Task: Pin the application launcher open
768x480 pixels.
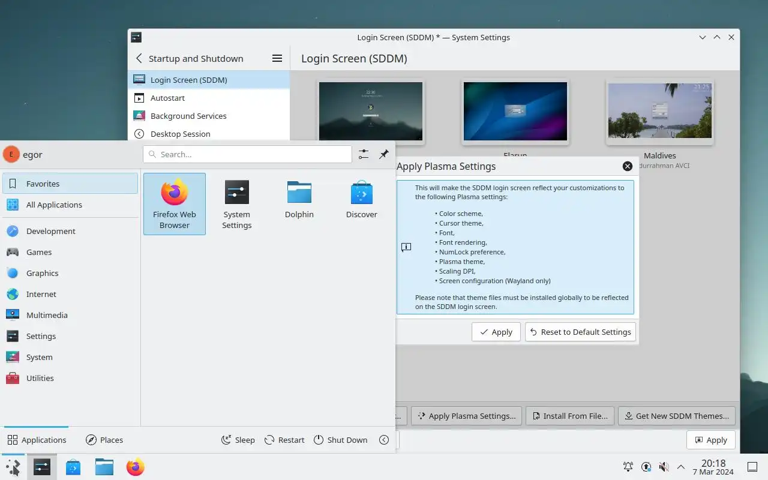Action: [x=384, y=154]
